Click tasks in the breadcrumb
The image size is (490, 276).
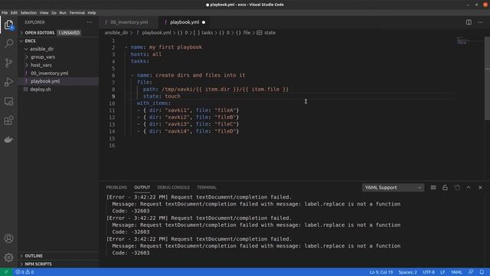tap(207, 32)
